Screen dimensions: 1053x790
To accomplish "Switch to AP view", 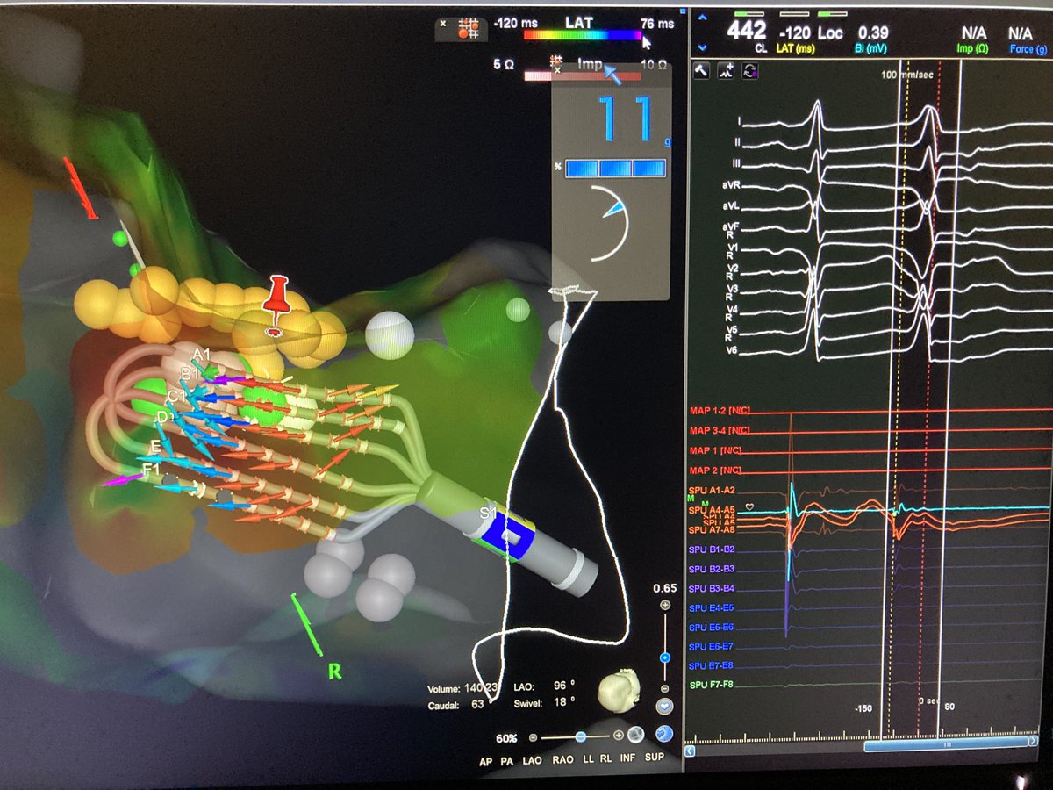I will click(485, 760).
